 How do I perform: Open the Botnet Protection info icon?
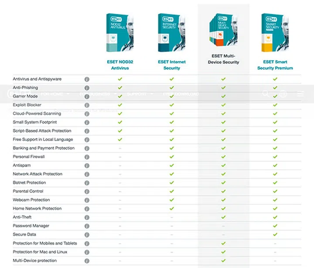tap(87, 183)
